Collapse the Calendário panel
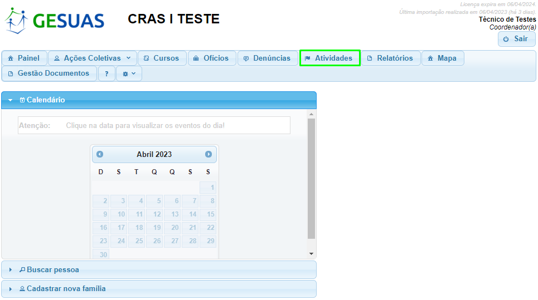 159,100
